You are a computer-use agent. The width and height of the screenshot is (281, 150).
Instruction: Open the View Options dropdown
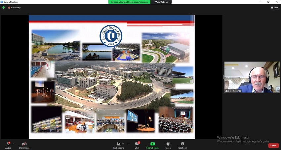(162, 2)
